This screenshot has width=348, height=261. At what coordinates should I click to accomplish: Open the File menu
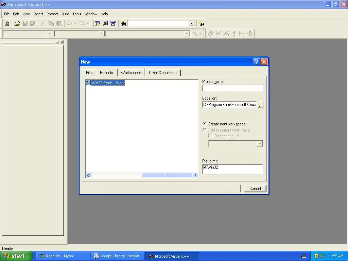tap(7, 14)
